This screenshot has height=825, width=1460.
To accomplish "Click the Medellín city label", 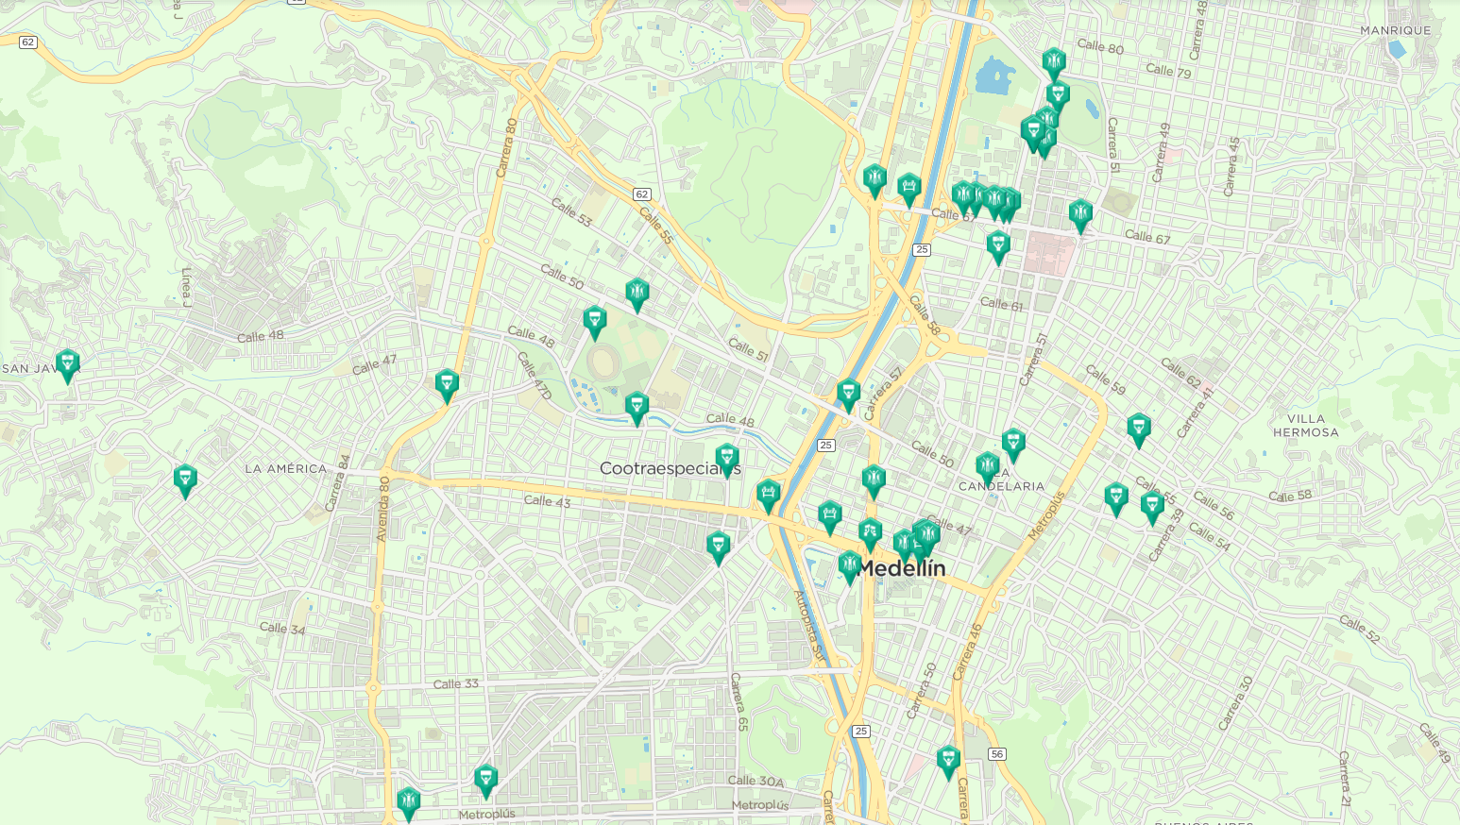I will click(902, 569).
